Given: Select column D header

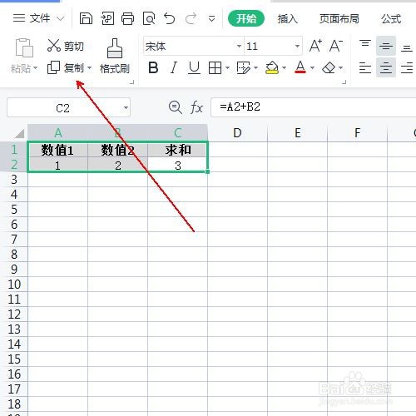Looking at the screenshot, I should coord(237,133).
